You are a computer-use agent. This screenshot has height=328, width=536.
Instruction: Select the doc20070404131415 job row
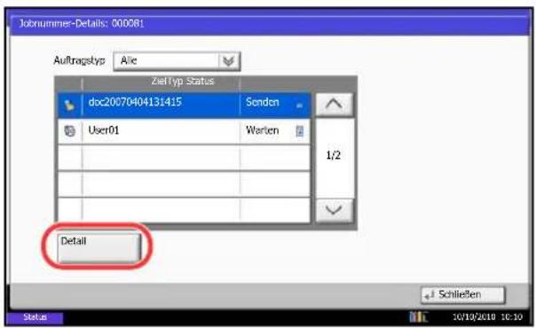[x=185, y=105]
